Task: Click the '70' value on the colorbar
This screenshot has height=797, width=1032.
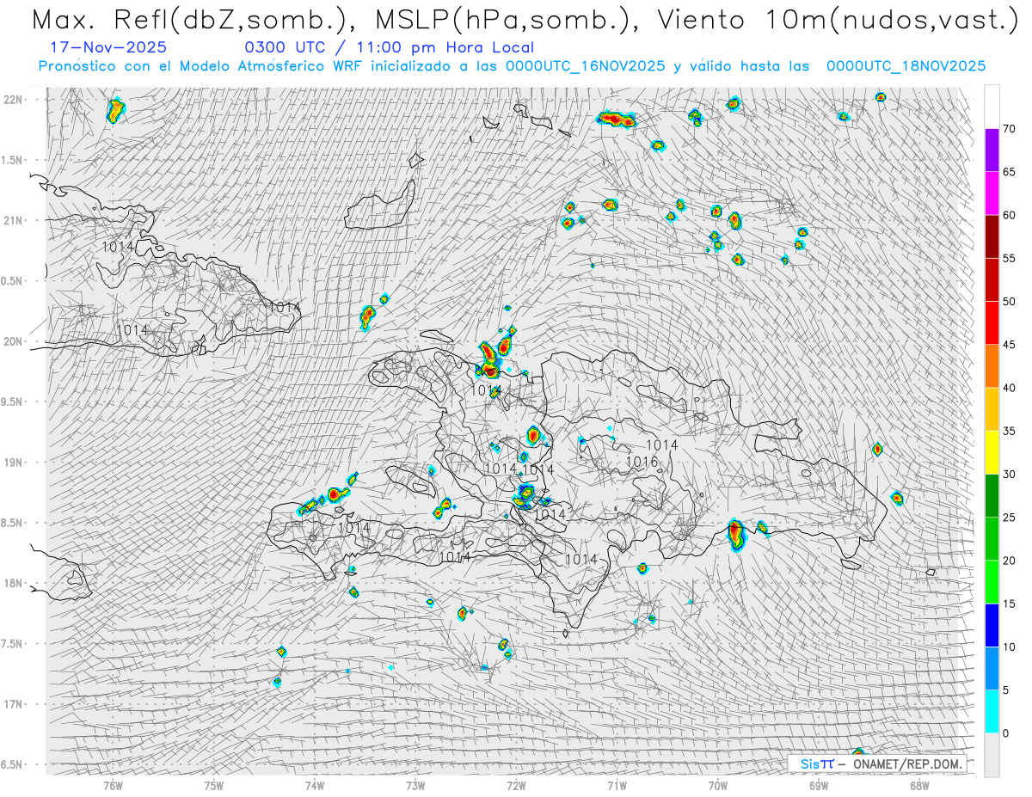Action: pyautogui.click(x=1009, y=129)
